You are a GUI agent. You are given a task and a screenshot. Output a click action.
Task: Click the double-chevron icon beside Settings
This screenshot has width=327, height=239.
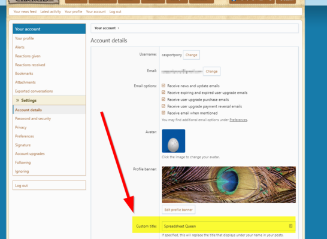click(x=17, y=100)
